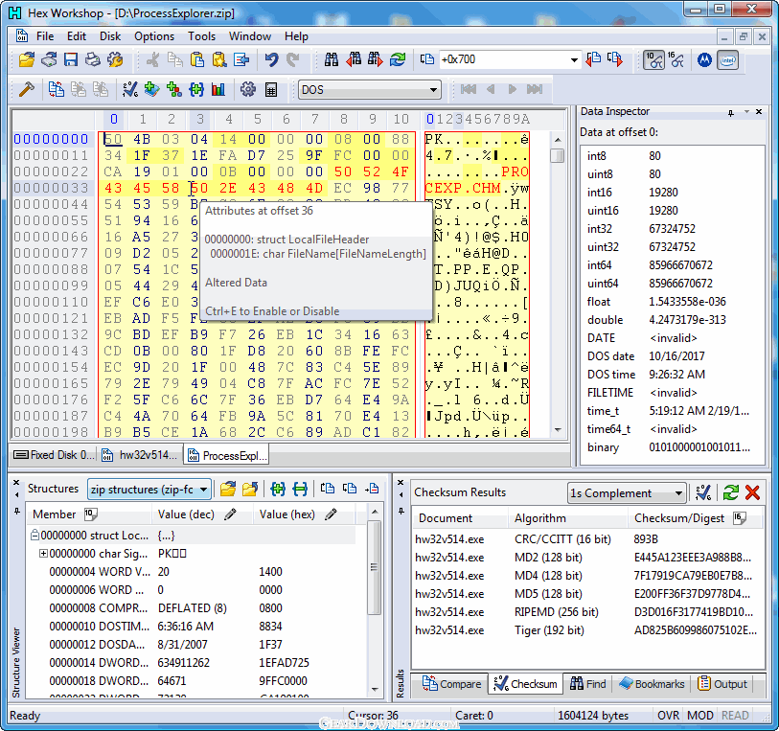779x731 pixels.
Task: Click Find Previous binoculars with left arrow
Action: [354, 60]
